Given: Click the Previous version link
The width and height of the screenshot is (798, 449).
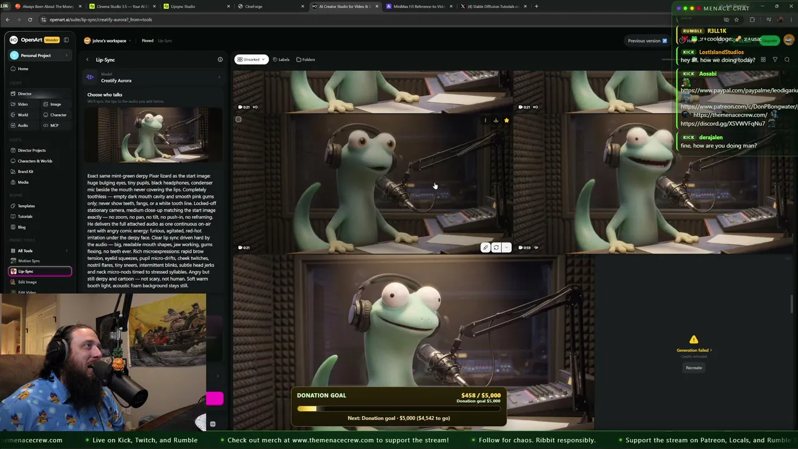Looking at the screenshot, I should pos(647,41).
